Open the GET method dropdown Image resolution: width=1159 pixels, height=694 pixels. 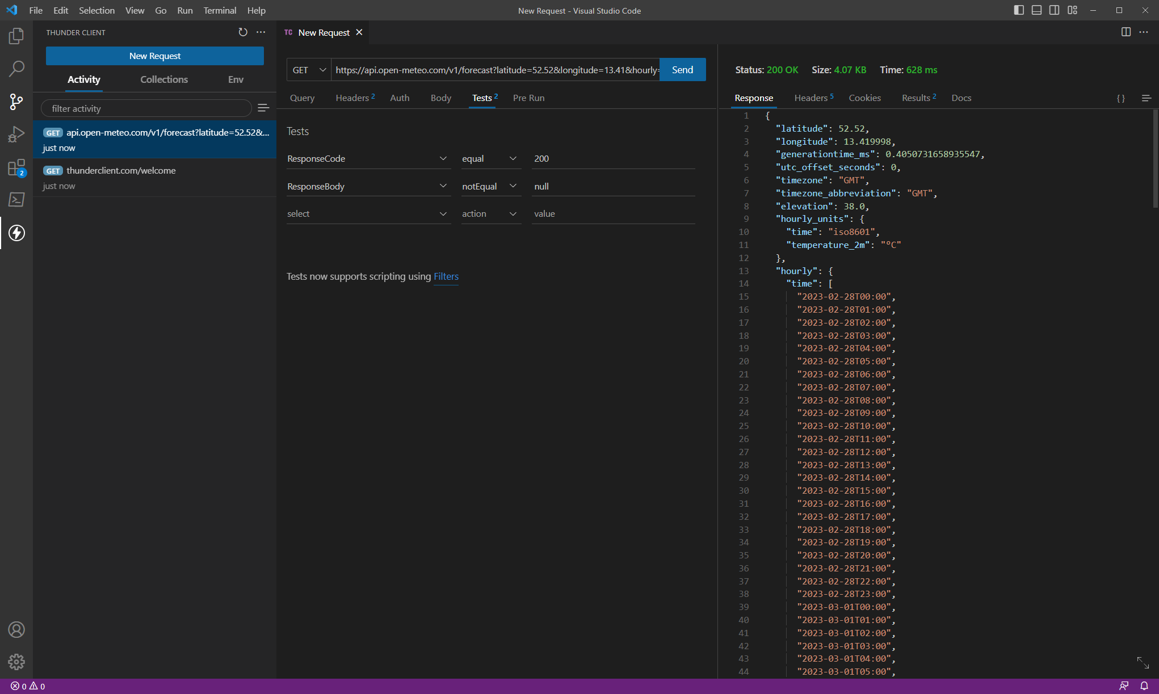pos(309,70)
